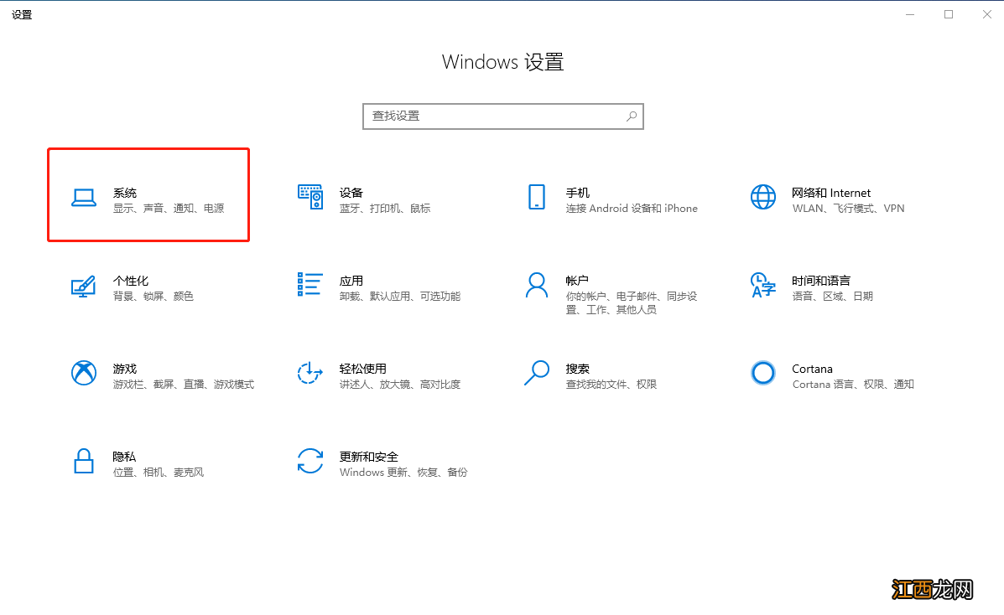Open the 设备 settings title

(351, 193)
